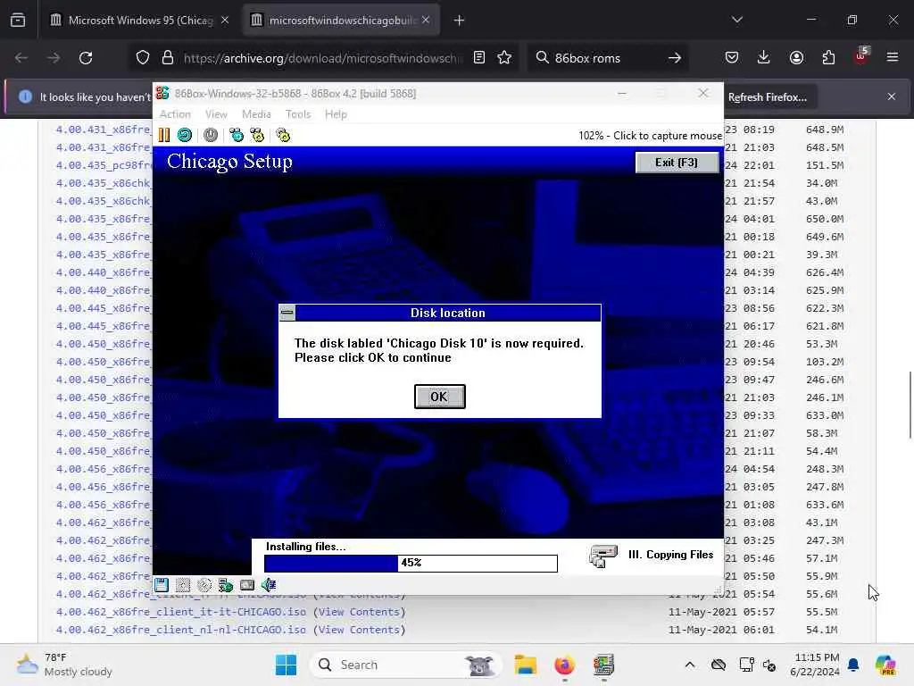914x686 pixels.
Task: Click the site padlock security icon
Action: [x=168, y=58]
